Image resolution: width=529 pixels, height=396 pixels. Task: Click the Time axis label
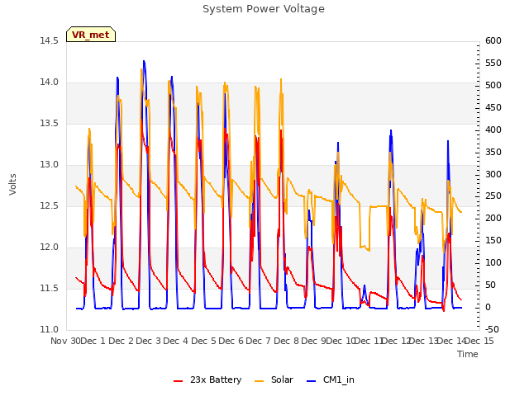[x=468, y=354]
